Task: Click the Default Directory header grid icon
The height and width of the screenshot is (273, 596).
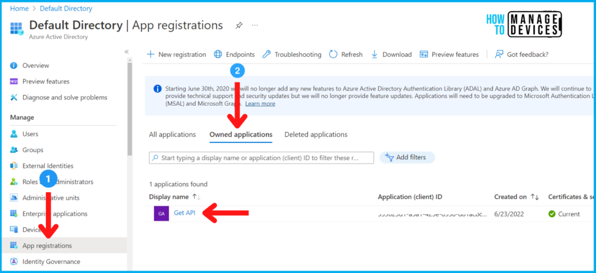Action: click(17, 28)
